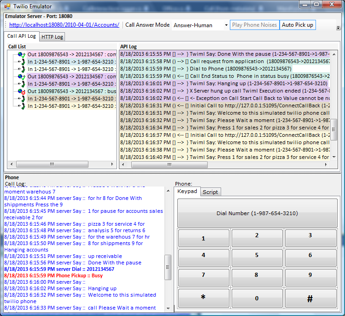
Task: Select the Keypad tab
Action: click(x=187, y=191)
